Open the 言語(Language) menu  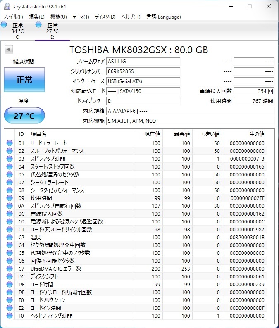coord(164,17)
